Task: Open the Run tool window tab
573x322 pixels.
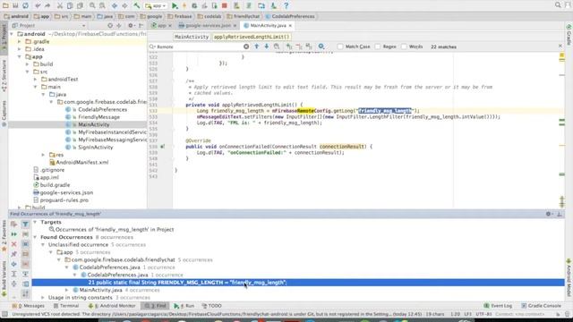Action: pyautogui.click(x=184, y=306)
